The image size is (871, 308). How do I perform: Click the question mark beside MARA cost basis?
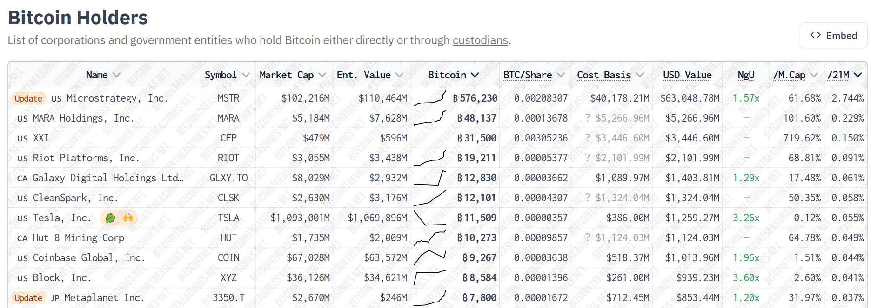(x=588, y=118)
